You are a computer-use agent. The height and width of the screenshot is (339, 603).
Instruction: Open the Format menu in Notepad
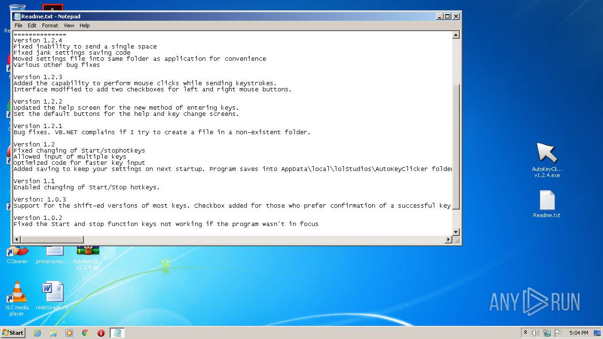pyautogui.click(x=50, y=25)
